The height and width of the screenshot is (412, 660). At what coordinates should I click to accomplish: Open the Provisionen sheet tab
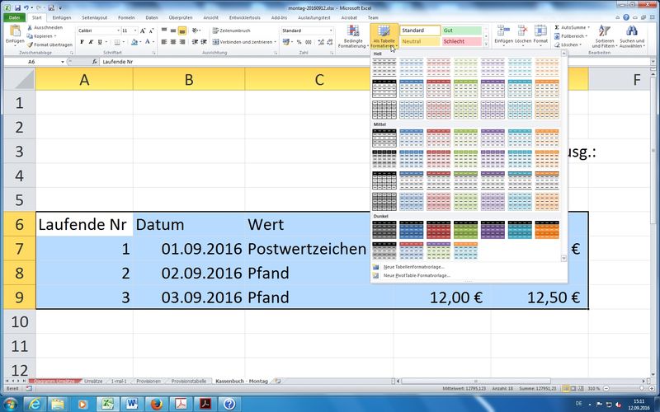[148, 381]
